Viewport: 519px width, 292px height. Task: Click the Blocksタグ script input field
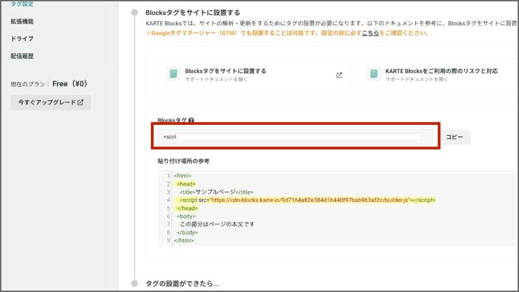coord(295,136)
